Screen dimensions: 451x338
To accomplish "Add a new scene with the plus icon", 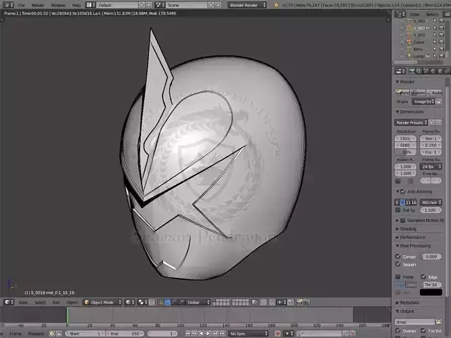I will [211, 5].
